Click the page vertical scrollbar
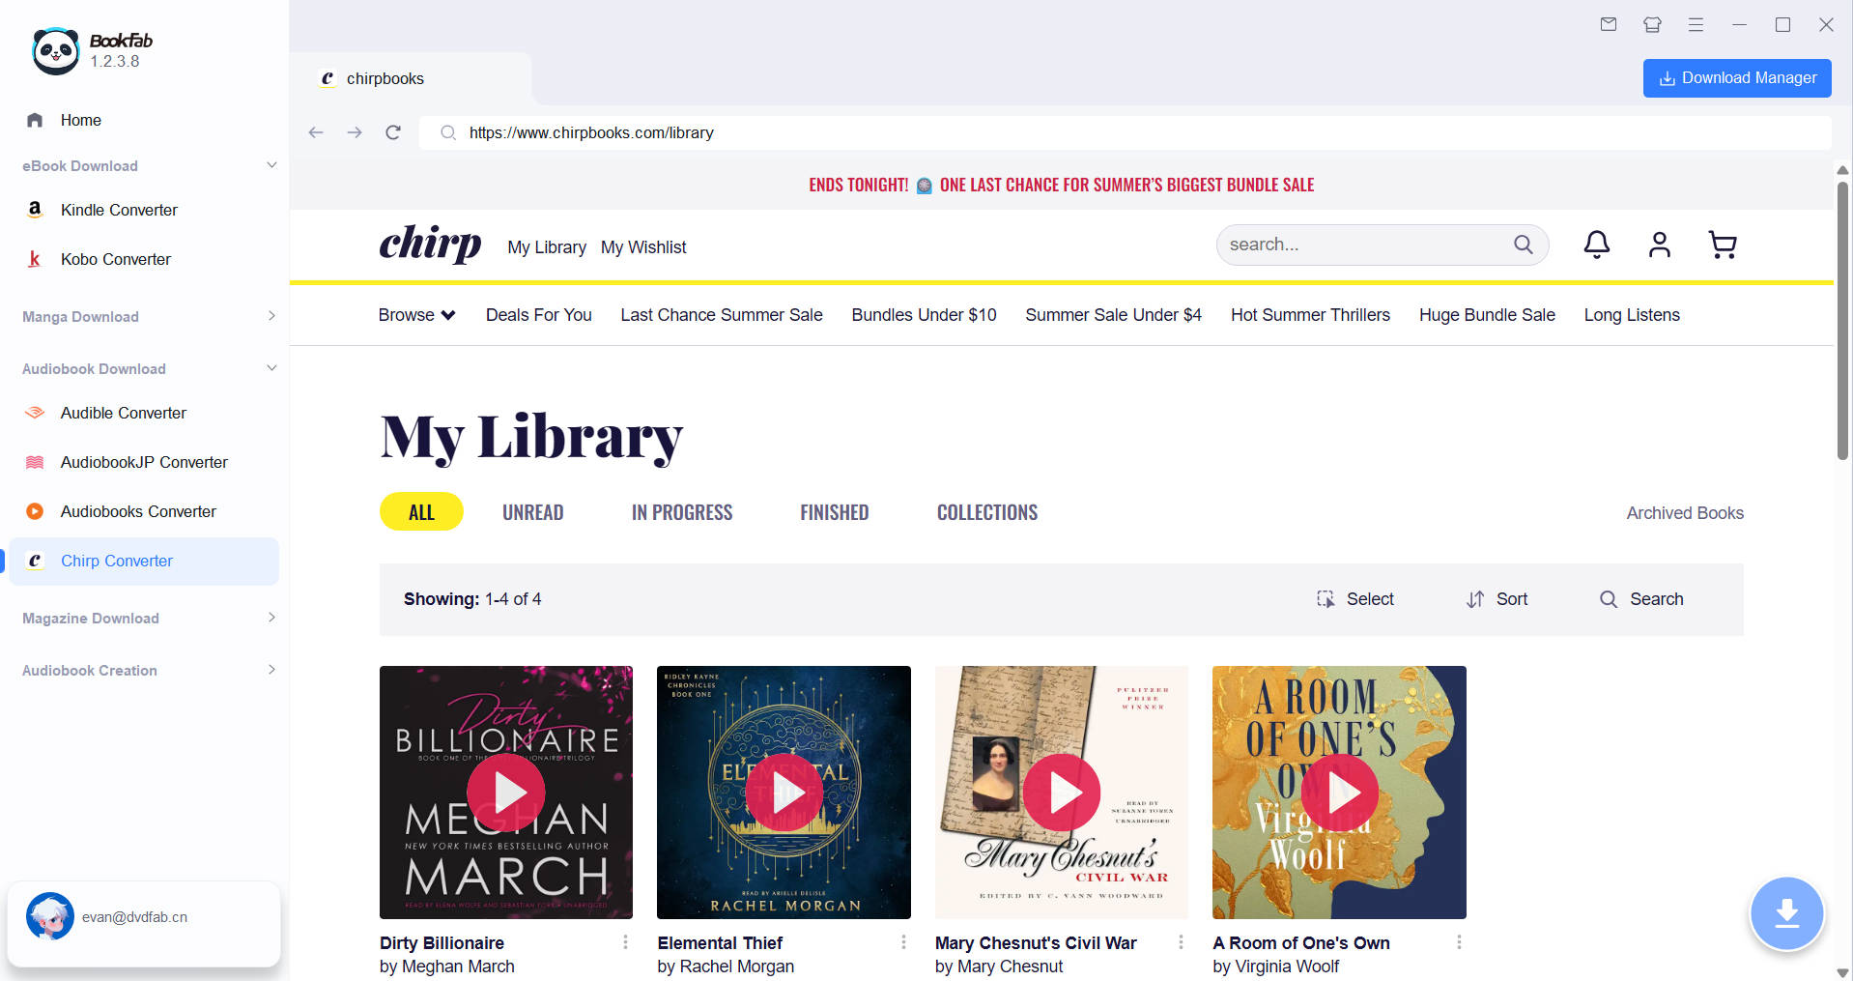 click(x=1842, y=319)
